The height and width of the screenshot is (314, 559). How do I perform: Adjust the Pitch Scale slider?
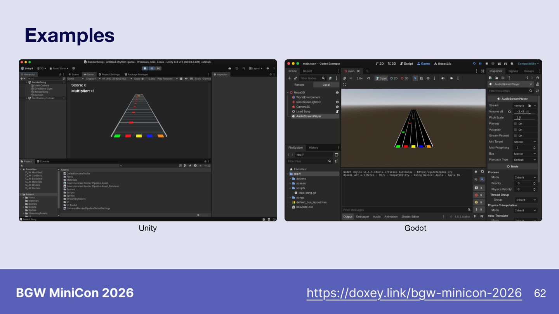pos(524,119)
